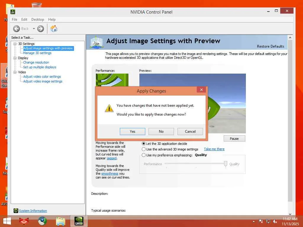Open the System Information link
This screenshot has width=303, height=227.
point(33,211)
